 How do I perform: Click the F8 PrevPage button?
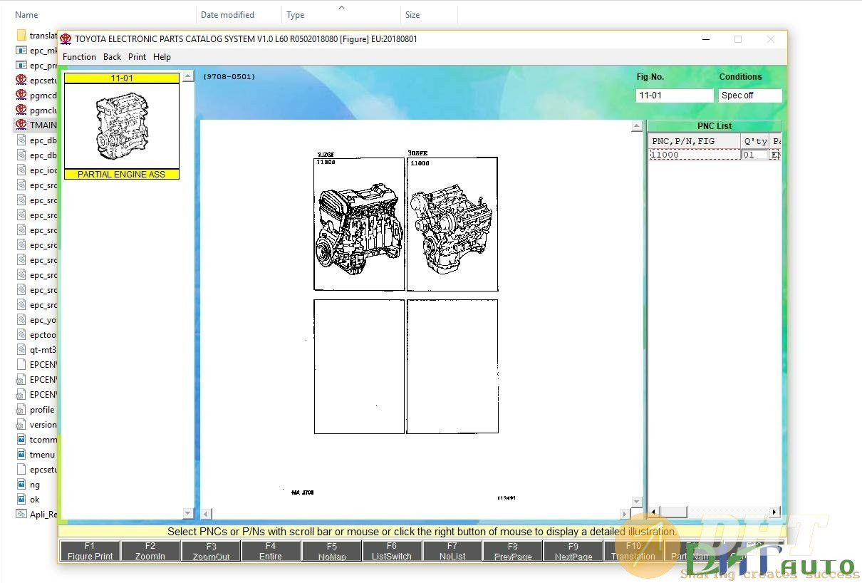pyautogui.click(x=512, y=551)
